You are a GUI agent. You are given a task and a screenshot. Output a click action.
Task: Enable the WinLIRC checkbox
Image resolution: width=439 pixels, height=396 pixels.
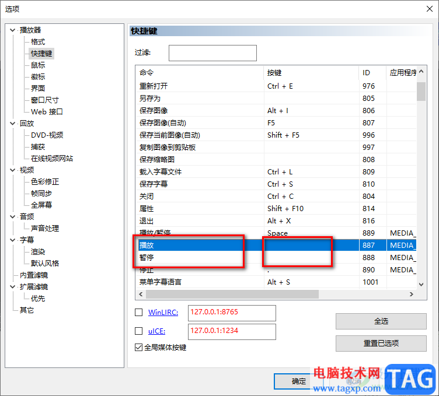(x=138, y=313)
